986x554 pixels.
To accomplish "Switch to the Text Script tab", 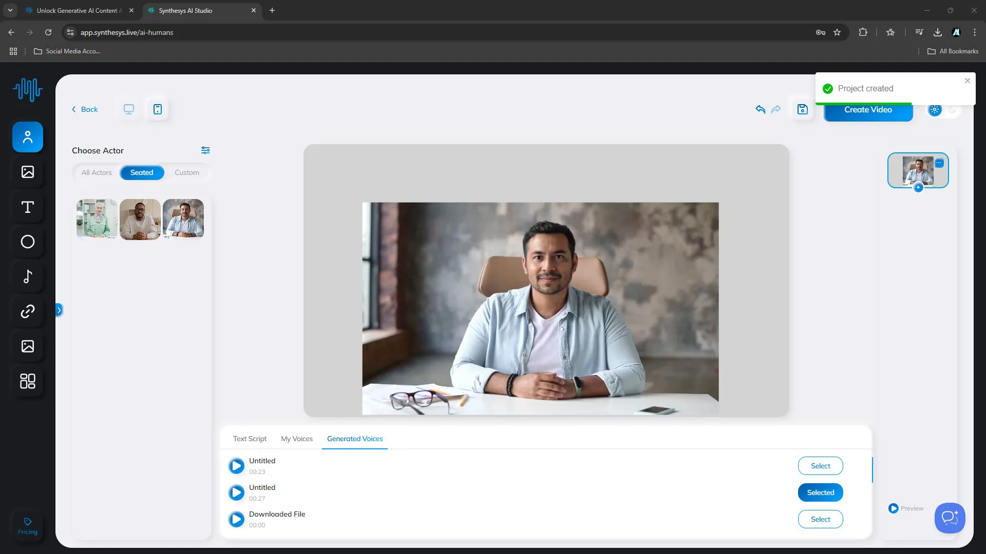I will [x=250, y=439].
